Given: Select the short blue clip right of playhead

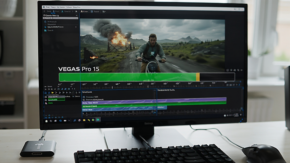Looking at the screenshot, I should tap(162, 107).
